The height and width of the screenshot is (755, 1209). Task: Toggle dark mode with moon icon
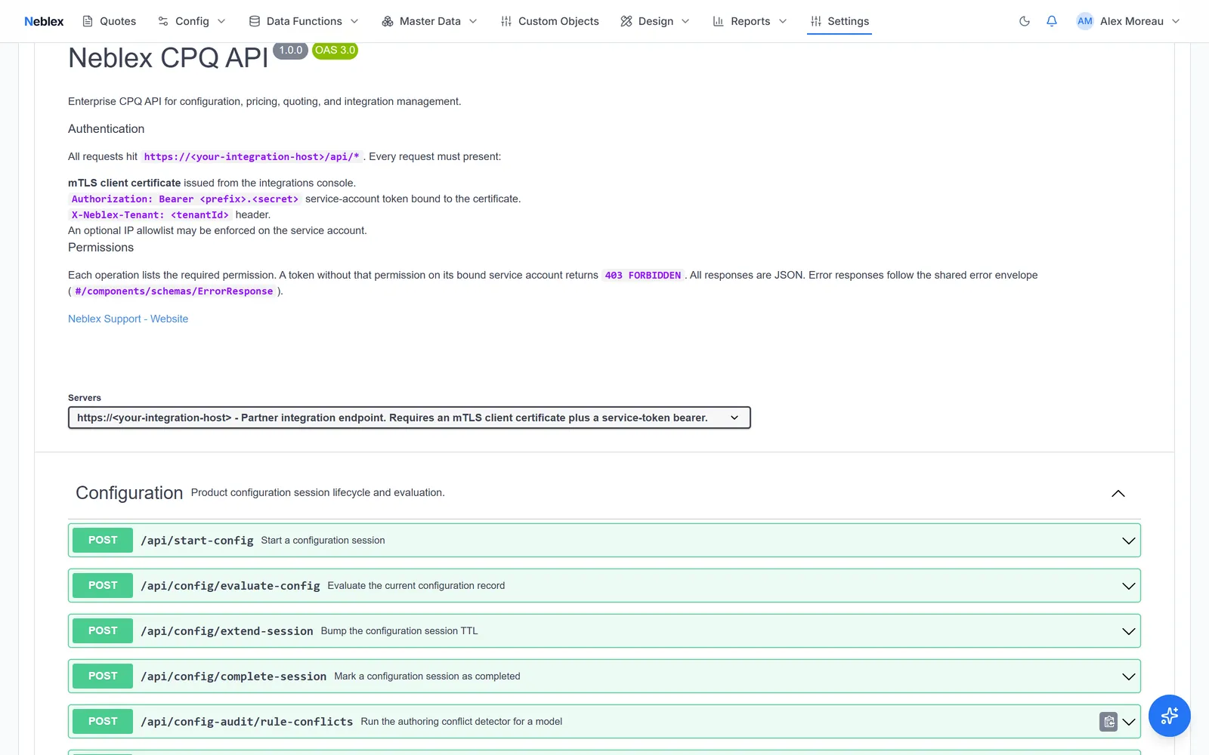click(x=1025, y=21)
